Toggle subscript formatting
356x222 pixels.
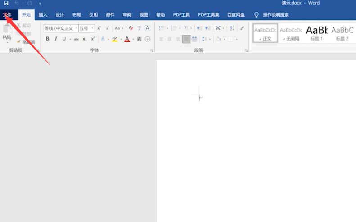click(x=84, y=39)
